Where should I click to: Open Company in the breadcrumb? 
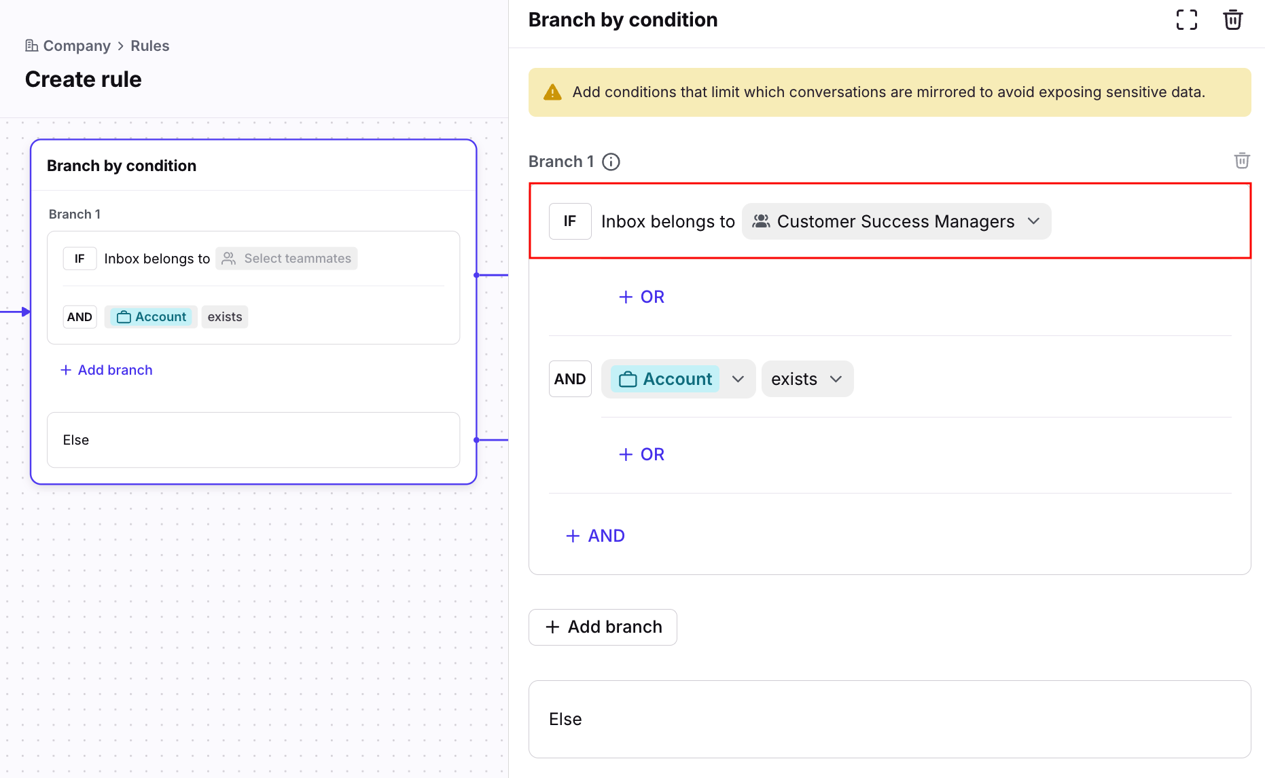tap(76, 45)
